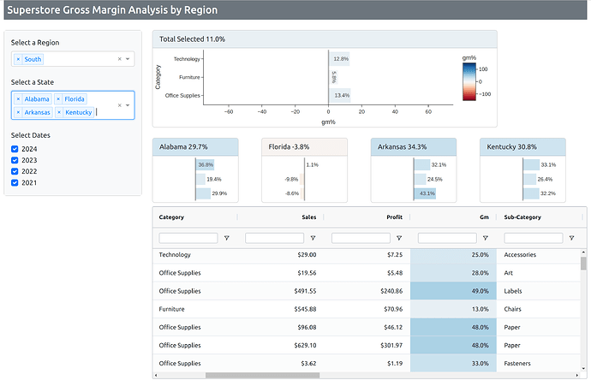Click the Gm filter input field
The image size is (591, 386).
pos(447,238)
